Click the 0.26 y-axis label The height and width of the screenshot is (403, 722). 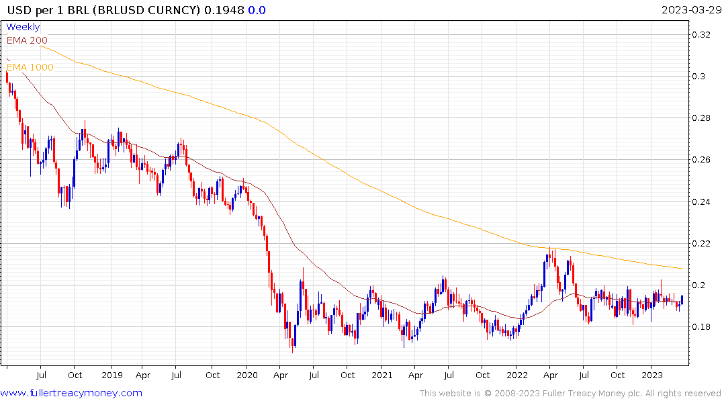(x=701, y=160)
